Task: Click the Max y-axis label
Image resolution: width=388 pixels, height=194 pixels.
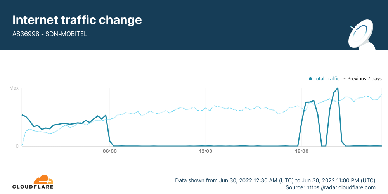Action: pos(14,88)
